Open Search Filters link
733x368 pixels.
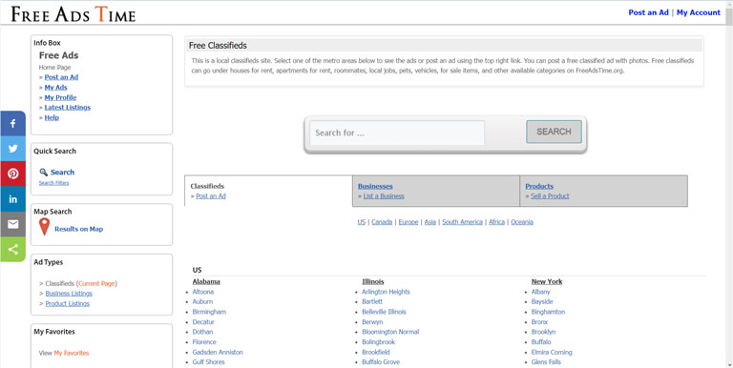tap(53, 183)
